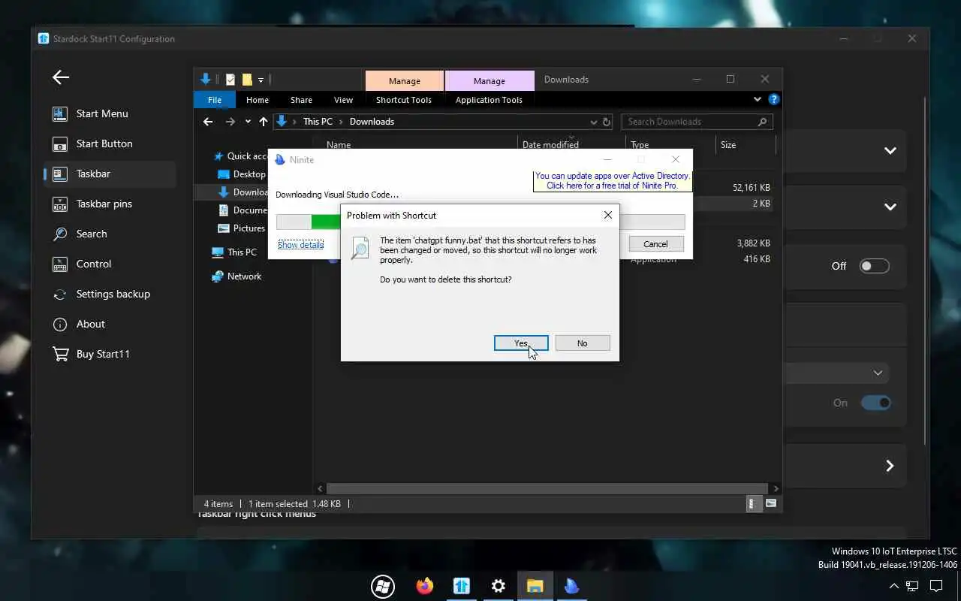
Task: Click Windows Start button on taskbar
Action: pos(383,586)
